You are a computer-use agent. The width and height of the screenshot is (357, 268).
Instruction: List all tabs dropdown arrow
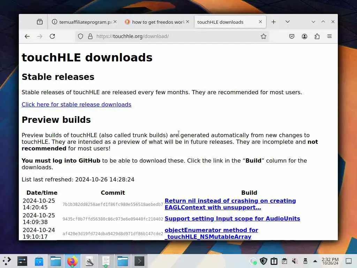point(288,22)
